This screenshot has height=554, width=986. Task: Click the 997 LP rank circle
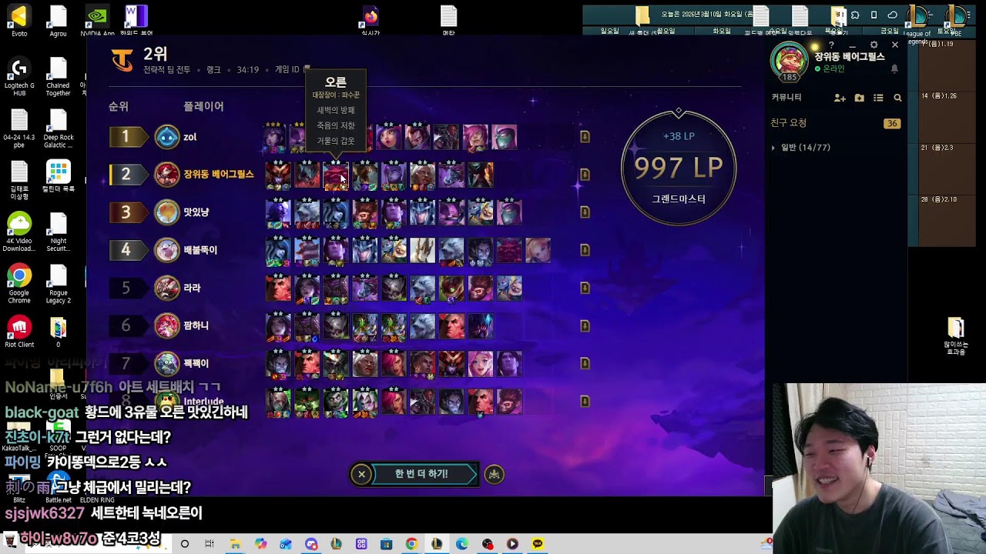[679, 168]
